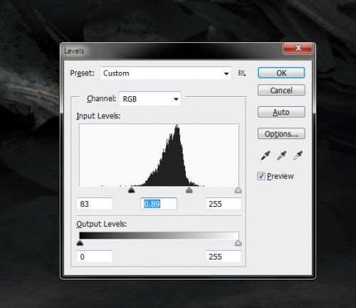Close the Levels dialog window
The image size is (356, 308).
pyautogui.click(x=298, y=48)
